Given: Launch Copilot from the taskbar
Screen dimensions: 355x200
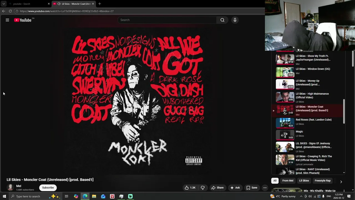Looking at the screenshot, I should pyautogui.click(x=76, y=196).
